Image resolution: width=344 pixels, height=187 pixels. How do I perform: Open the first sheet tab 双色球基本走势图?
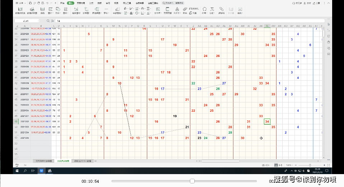pyautogui.click(x=44, y=161)
